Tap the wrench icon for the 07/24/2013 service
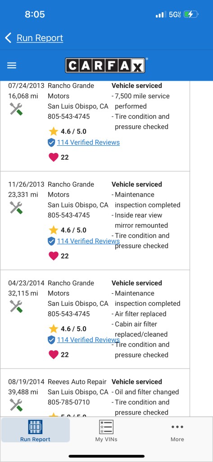The image size is (213, 462). pos(16,109)
